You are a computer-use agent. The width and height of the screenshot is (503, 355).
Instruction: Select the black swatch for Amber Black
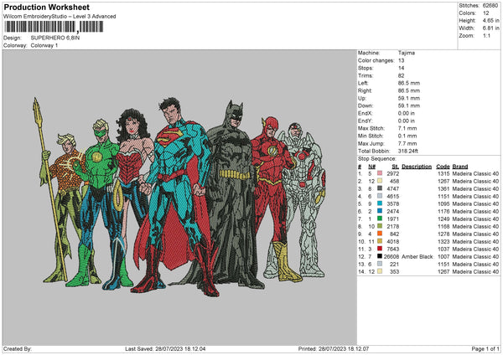380,256
